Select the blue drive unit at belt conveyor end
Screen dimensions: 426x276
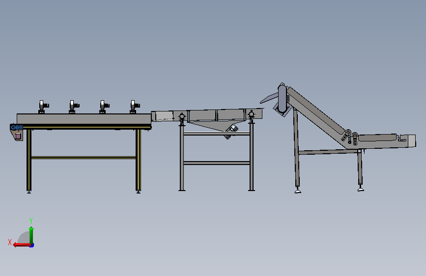point(16,127)
